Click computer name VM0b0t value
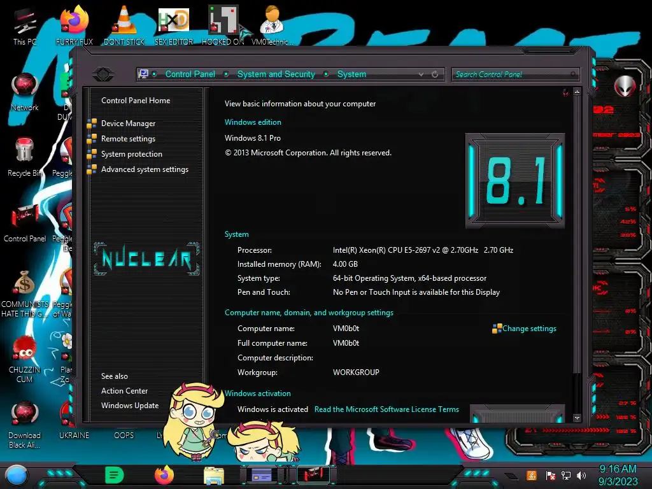652x489 pixels. coord(346,329)
